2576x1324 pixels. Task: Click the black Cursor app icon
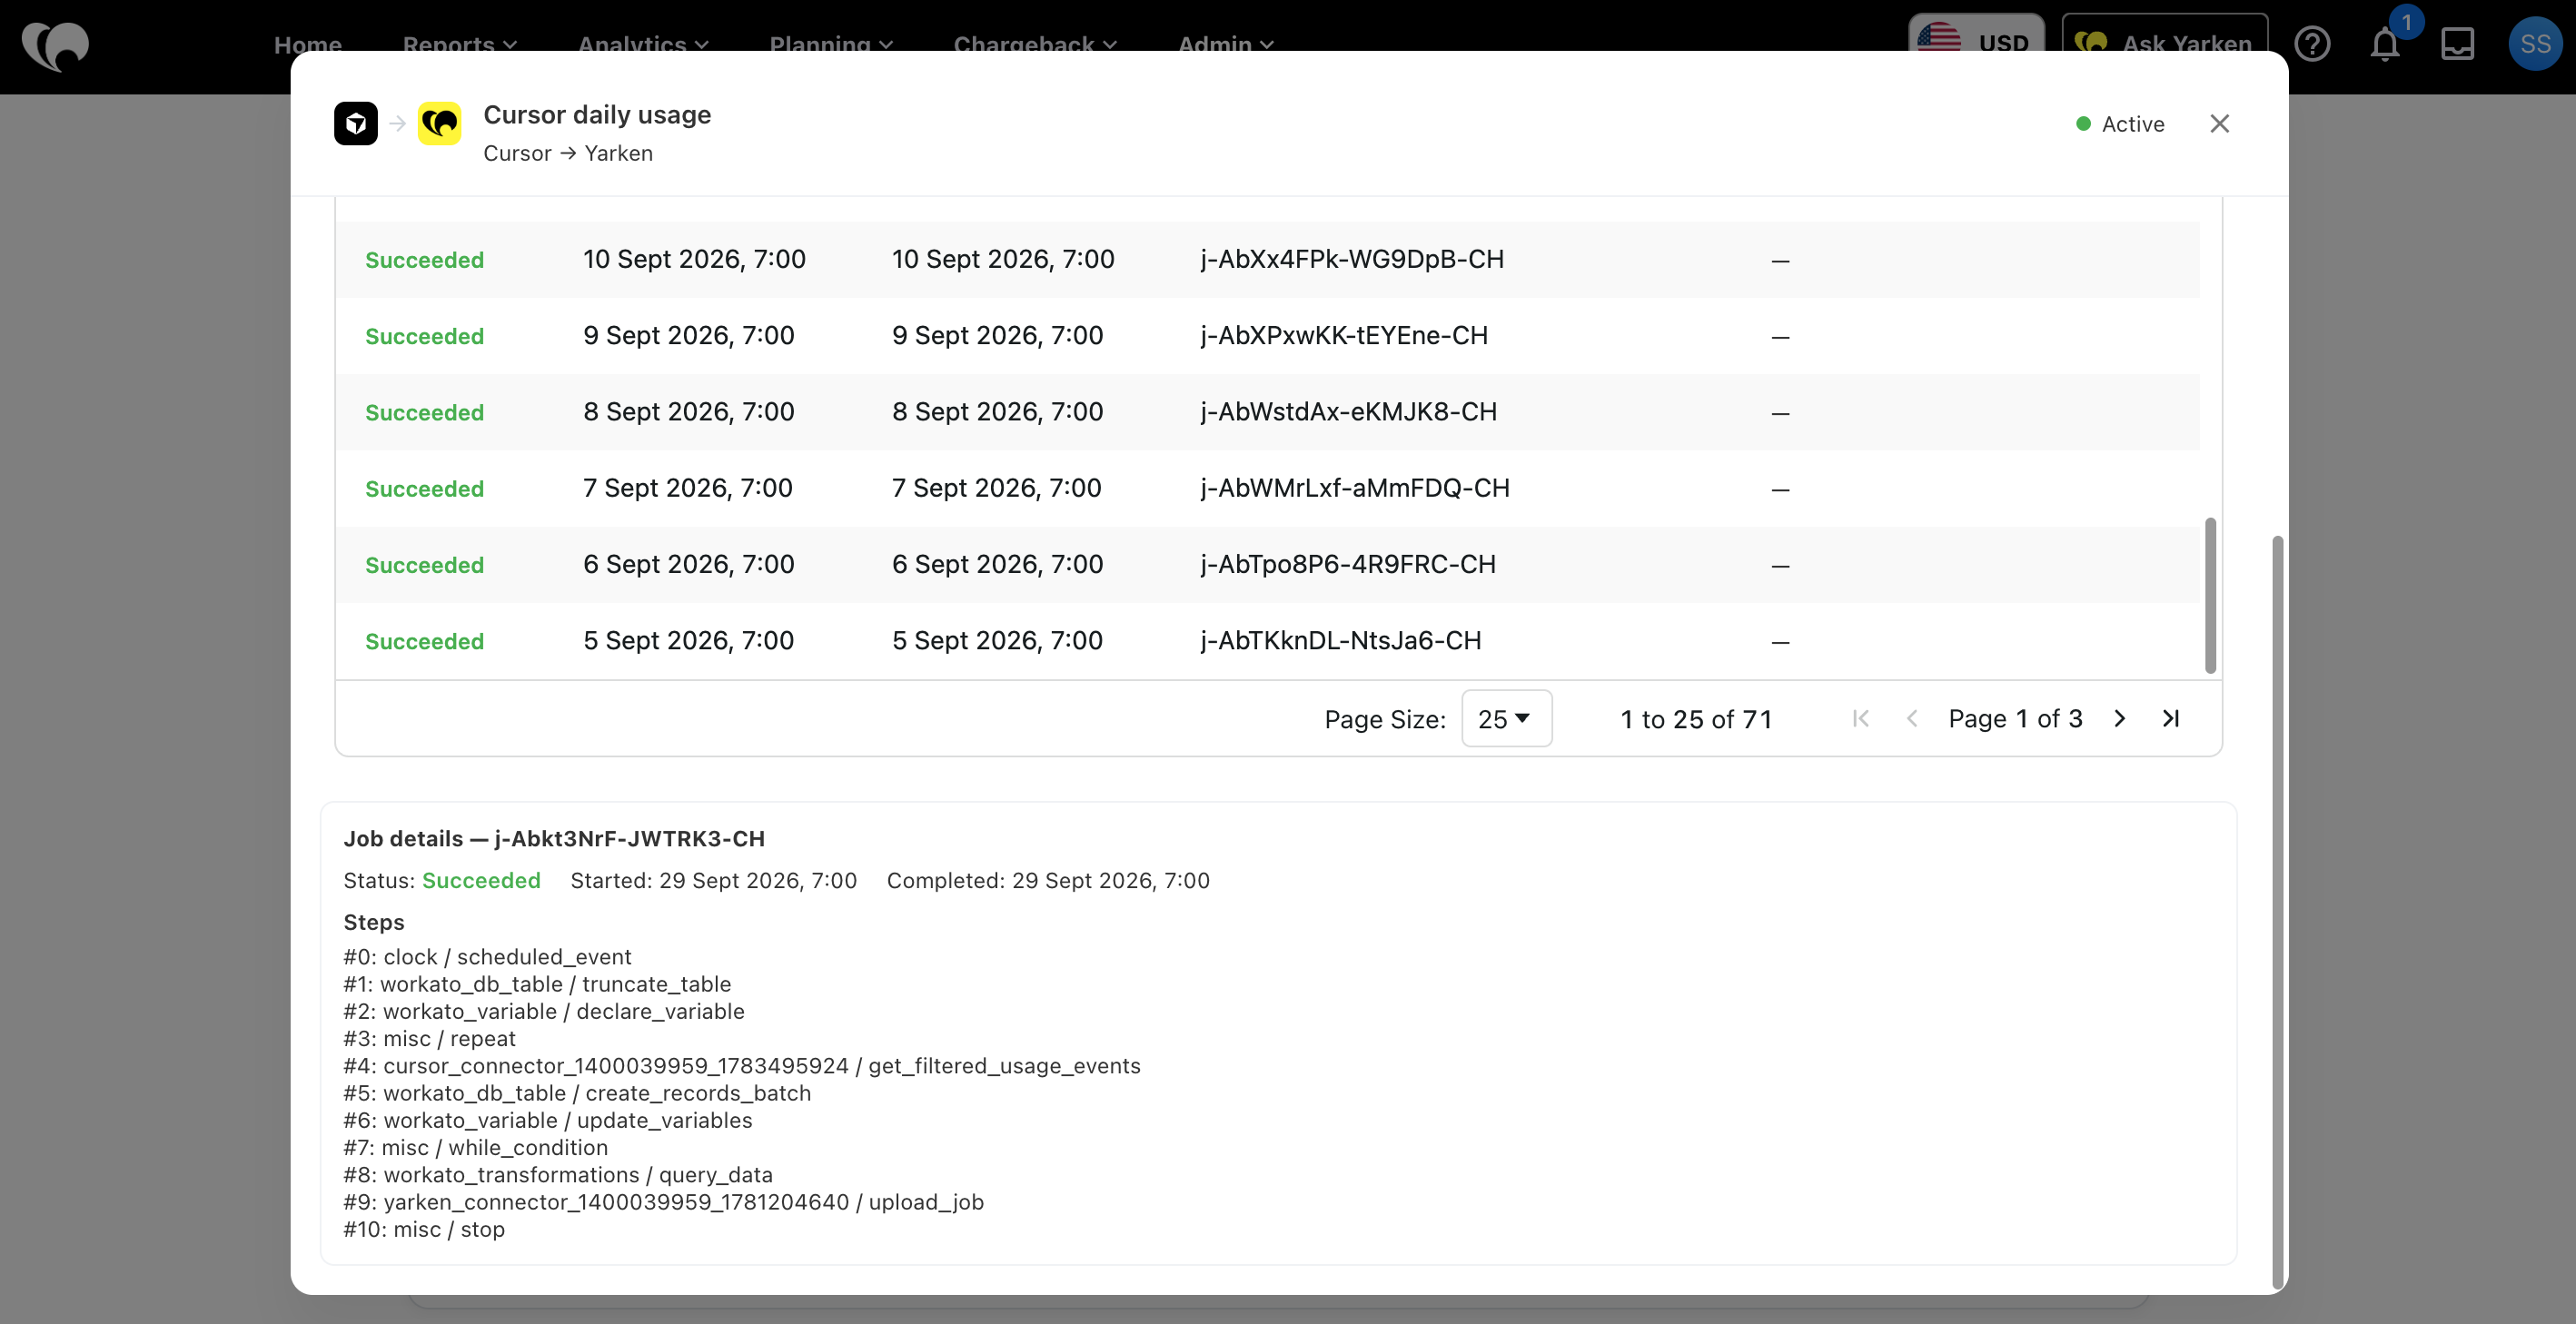pos(356,124)
